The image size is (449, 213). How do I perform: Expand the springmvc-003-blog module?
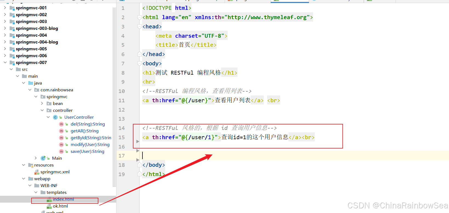(5, 28)
